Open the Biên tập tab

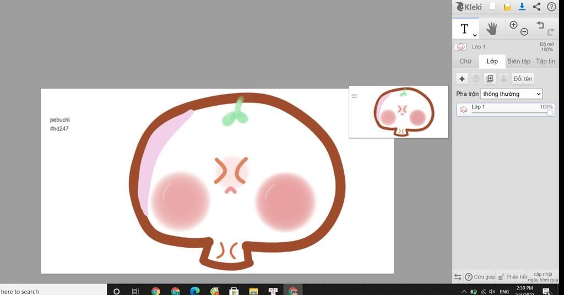(x=519, y=61)
